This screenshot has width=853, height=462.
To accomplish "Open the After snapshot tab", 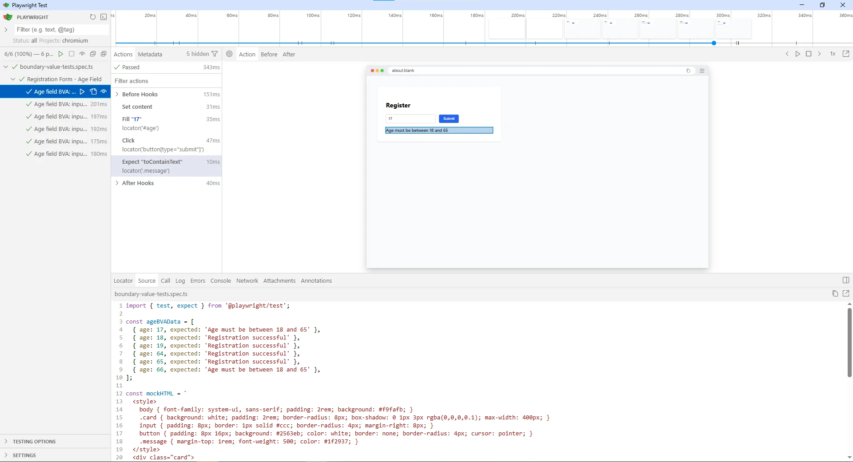I will tap(289, 54).
